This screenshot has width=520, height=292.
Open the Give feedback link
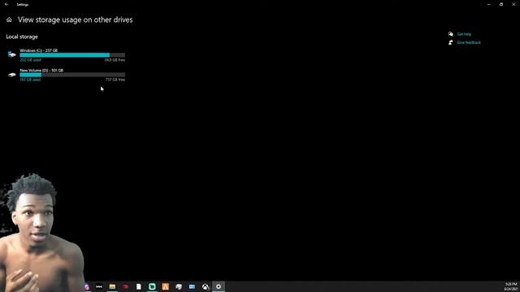[469, 42]
